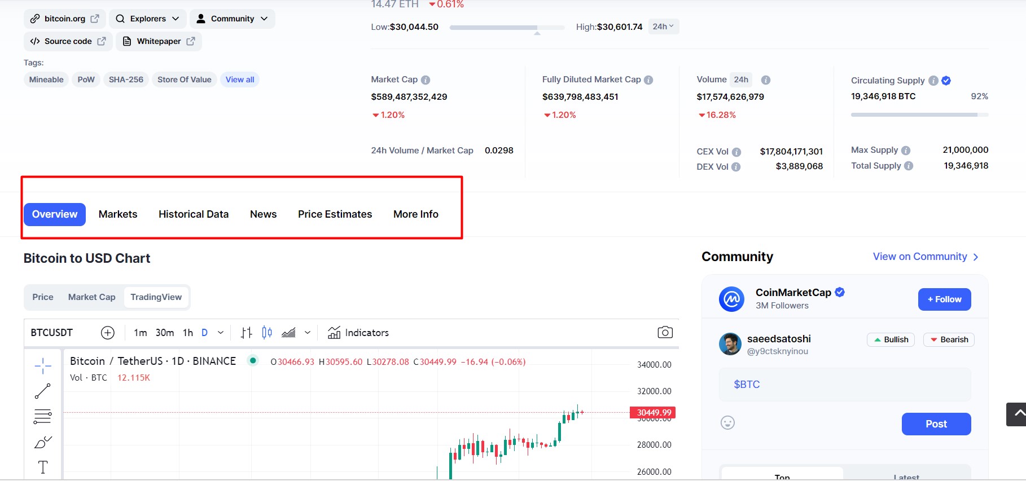Open the bitcoin.org website link
The height and width of the screenshot is (481, 1026).
[x=64, y=19]
